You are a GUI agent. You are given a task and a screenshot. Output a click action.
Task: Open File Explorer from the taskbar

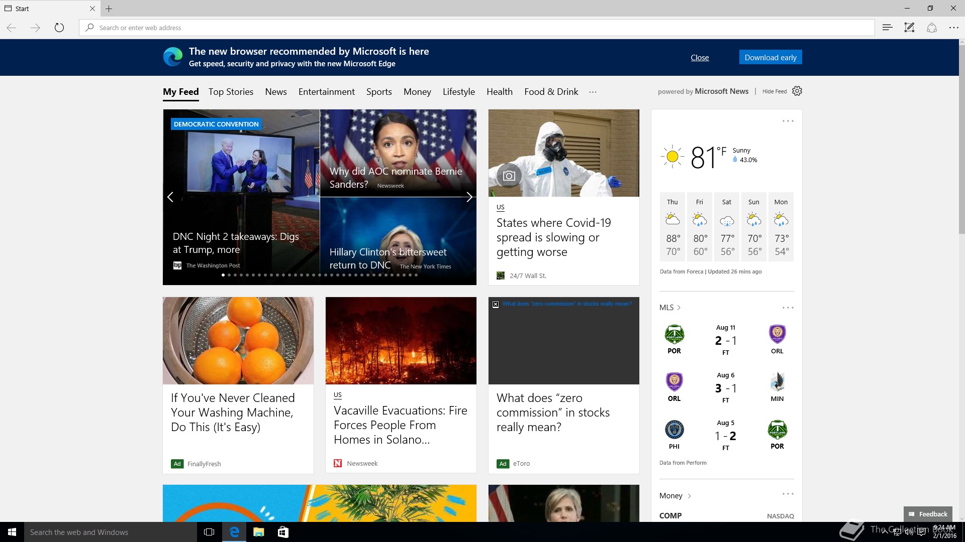point(258,532)
